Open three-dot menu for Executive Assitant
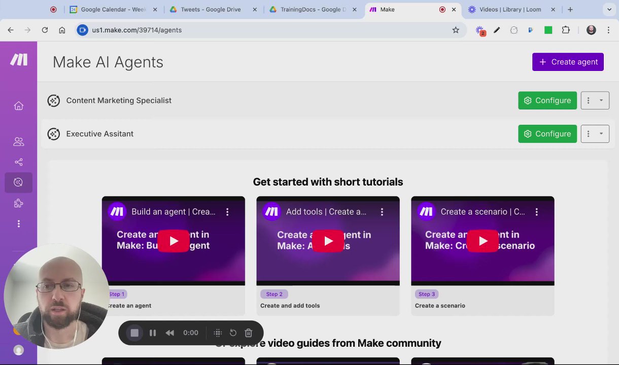Screen dimensions: 619x365 coord(588,134)
